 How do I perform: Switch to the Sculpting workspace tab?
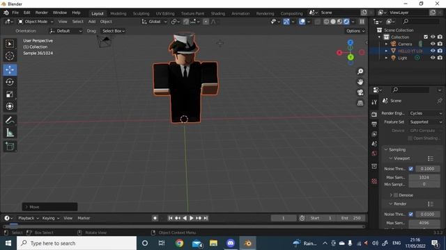coord(141,14)
